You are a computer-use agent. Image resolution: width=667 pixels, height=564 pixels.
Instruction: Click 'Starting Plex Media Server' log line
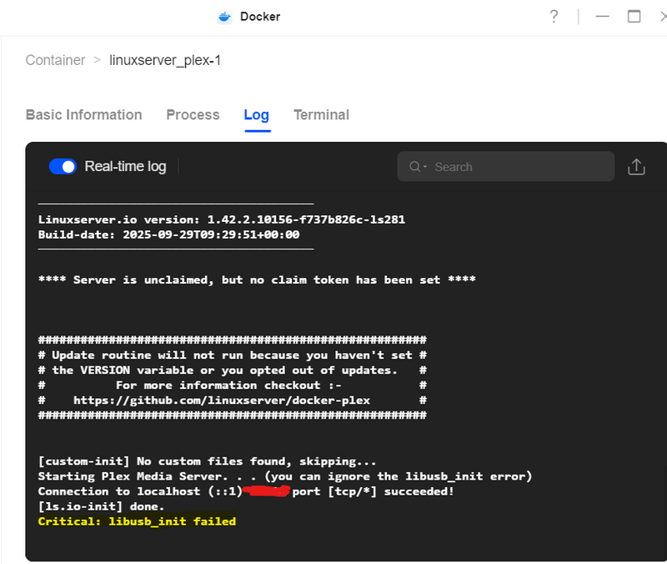285,476
